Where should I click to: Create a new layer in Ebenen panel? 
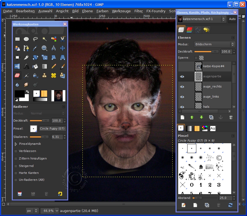pyautogui.click(x=182, y=117)
